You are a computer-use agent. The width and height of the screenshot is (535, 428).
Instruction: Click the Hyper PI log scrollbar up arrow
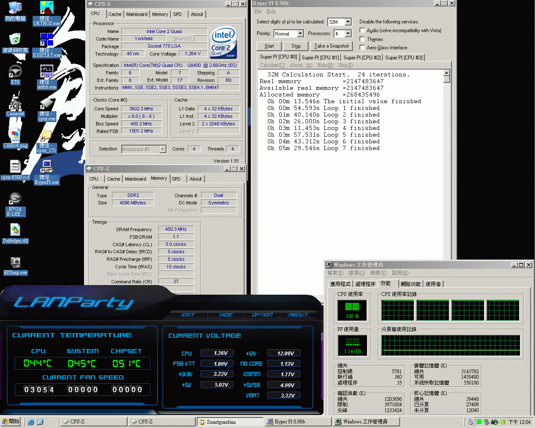pyautogui.click(x=446, y=73)
